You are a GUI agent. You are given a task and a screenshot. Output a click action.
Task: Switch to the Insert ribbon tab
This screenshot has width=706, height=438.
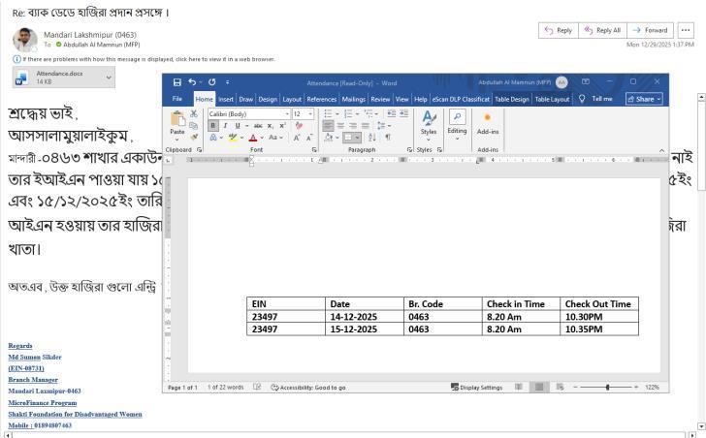[x=226, y=99]
